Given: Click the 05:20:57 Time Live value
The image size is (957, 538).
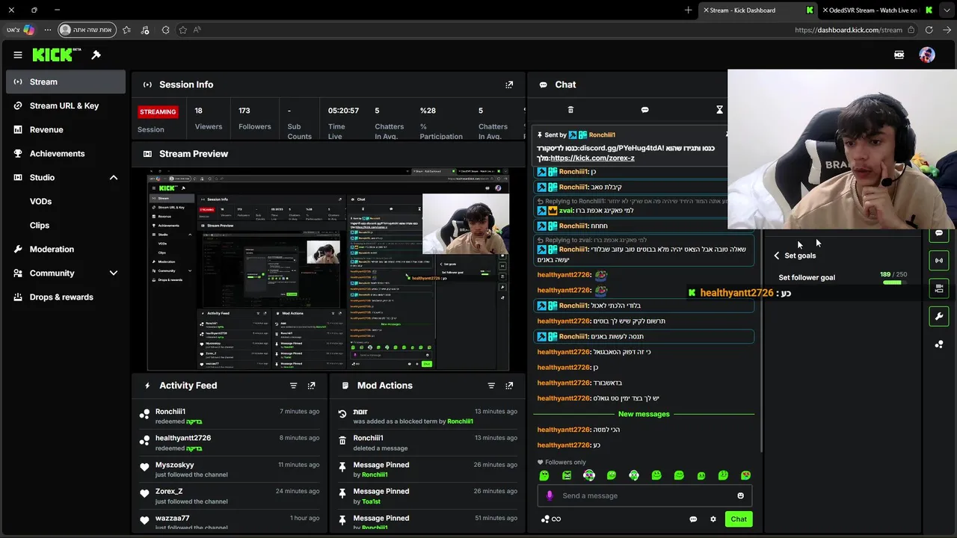Looking at the screenshot, I should 343,111.
